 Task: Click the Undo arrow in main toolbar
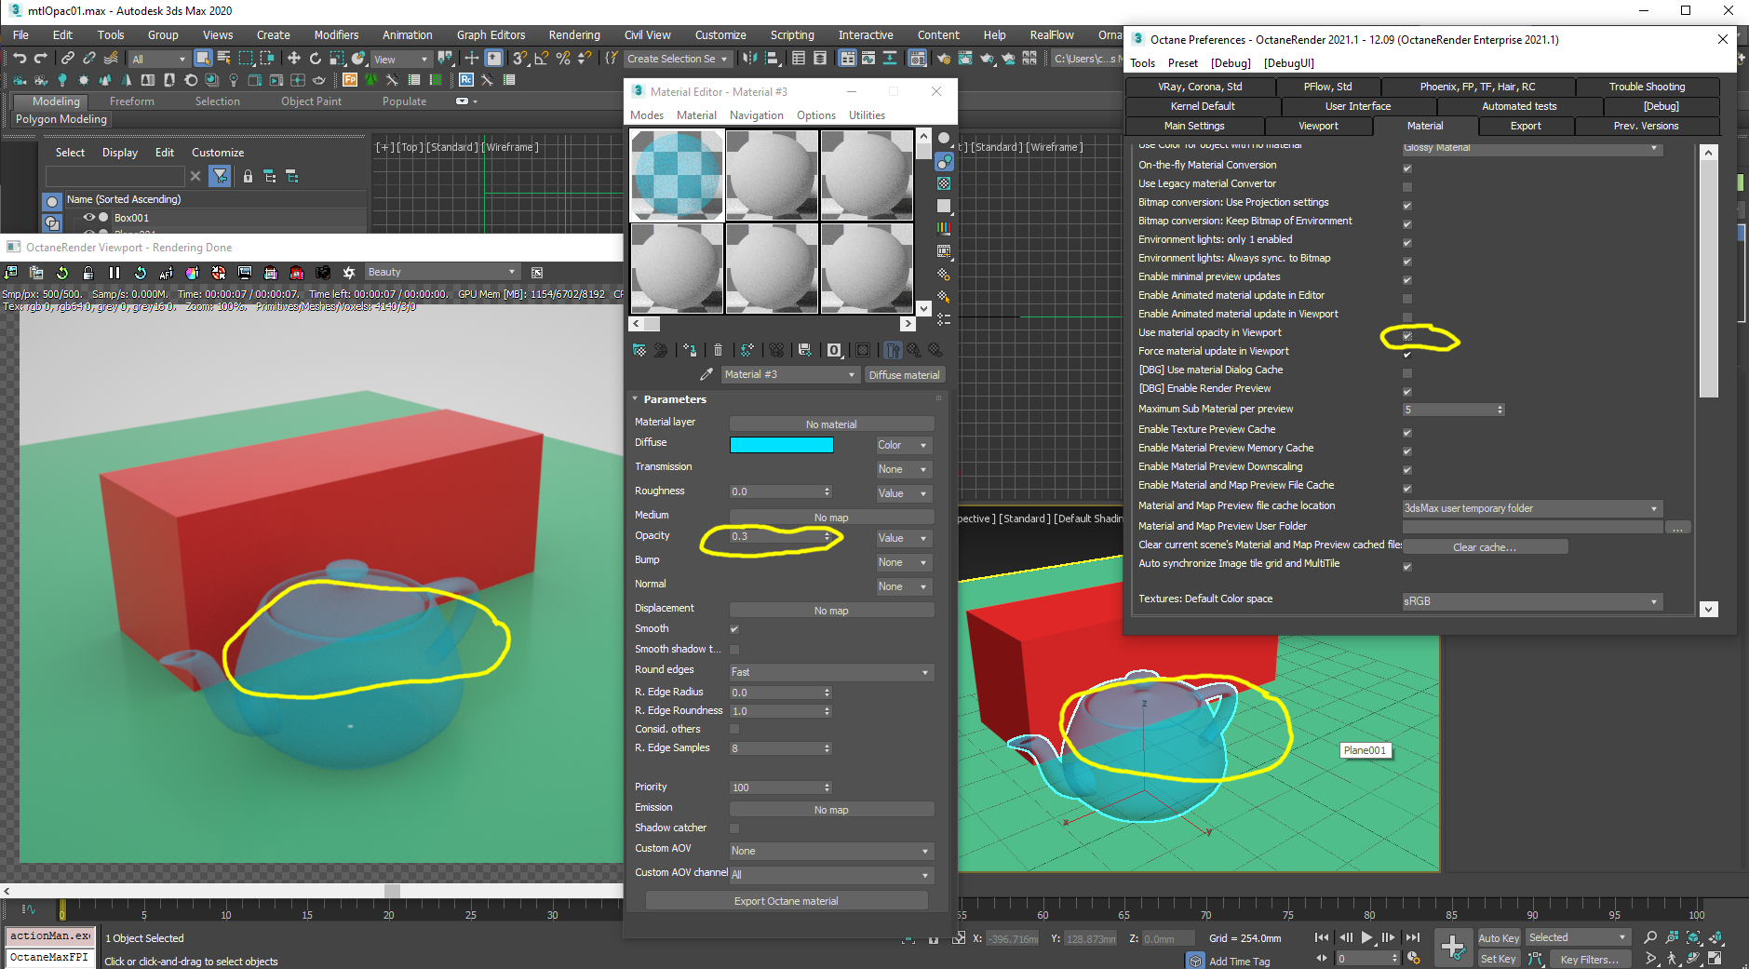tap(20, 59)
